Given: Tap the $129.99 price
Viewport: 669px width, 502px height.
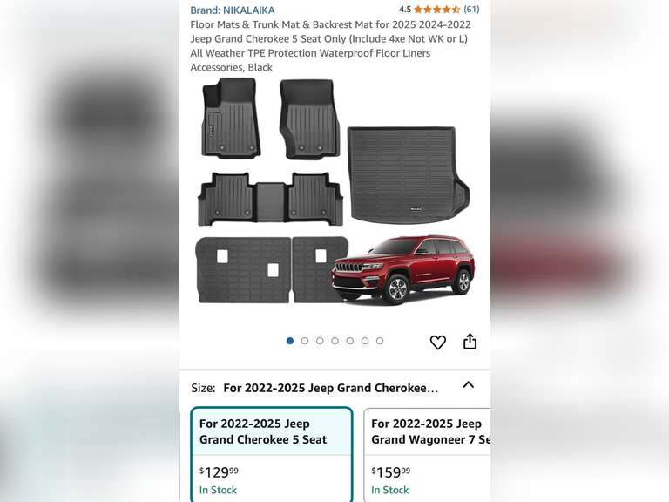Looking at the screenshot, I should pos(219,472).
